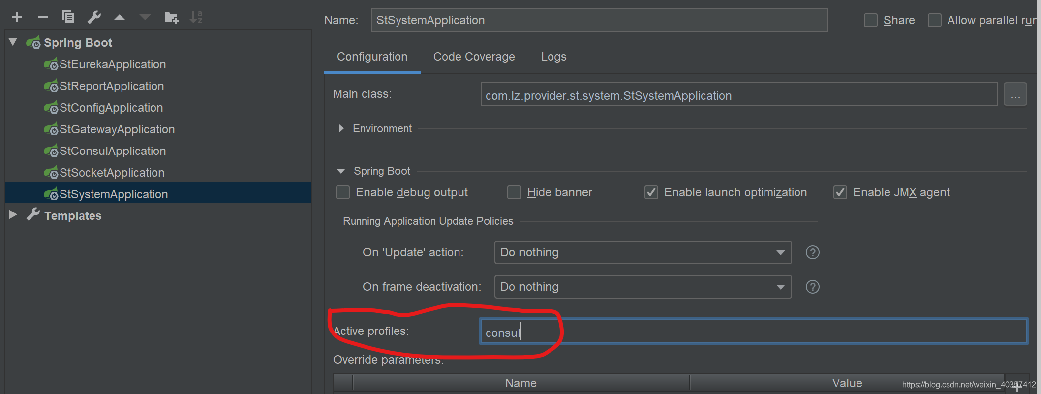1041x394 pixels.
Task: Switch to the Code Coverage tab
Action: (x=474, y=57)
